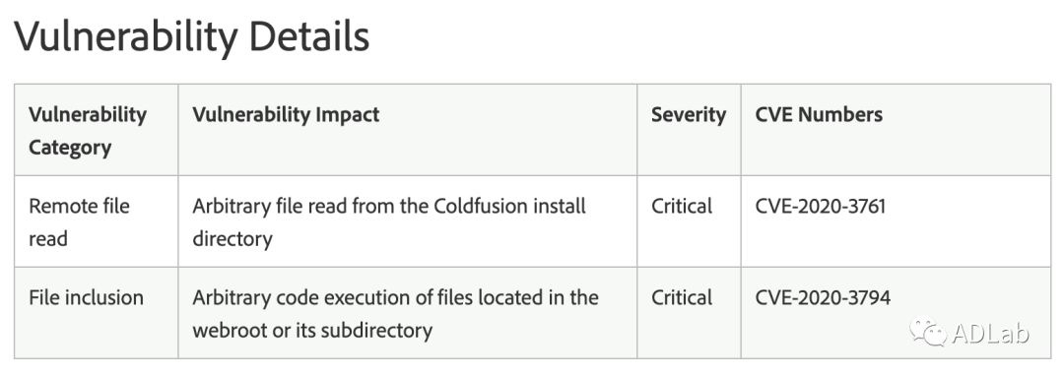Viewport: 1064px width, 377px height.
Task: Click the WeChat logo icon in watermark
Action: tap(928, 333)
